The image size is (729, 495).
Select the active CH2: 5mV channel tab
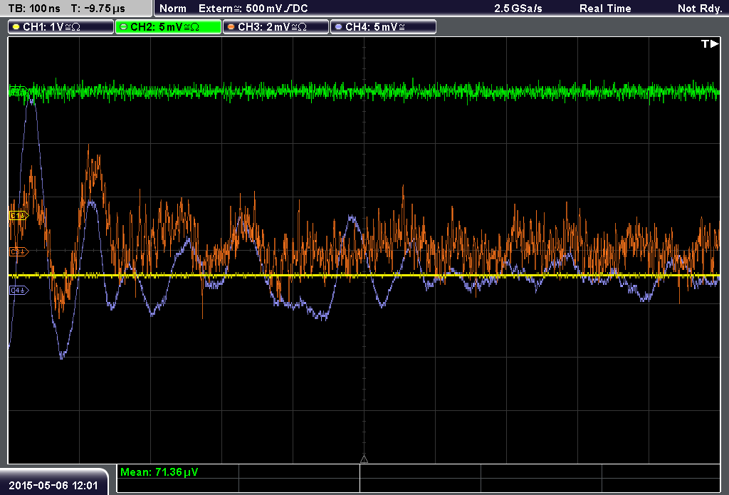(x=168, y=27)
